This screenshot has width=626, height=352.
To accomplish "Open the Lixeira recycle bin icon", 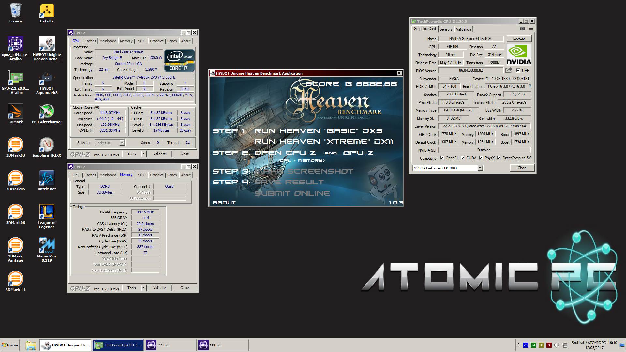I will (15, 13).
